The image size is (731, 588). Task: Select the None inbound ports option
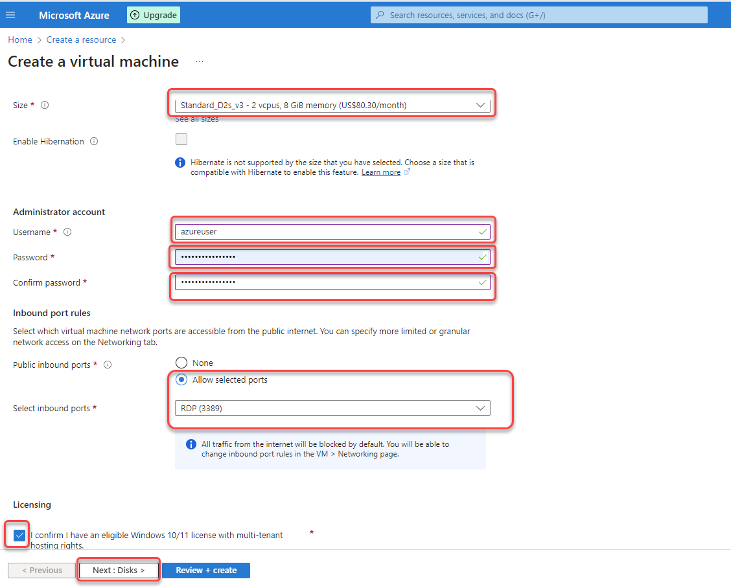[x=181, y=363]
